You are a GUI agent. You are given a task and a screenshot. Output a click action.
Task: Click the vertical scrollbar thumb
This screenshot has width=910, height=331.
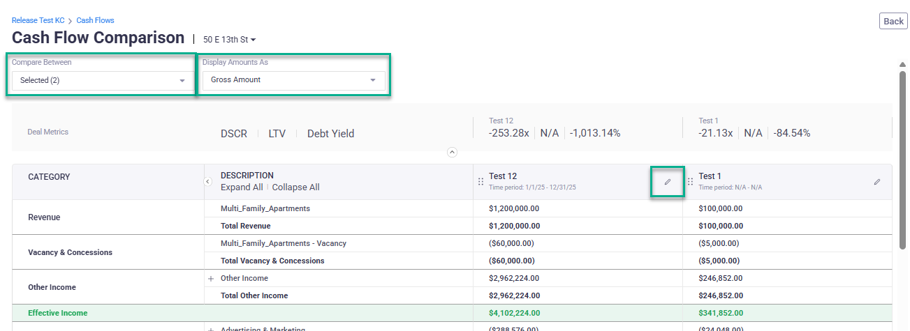pyautogui.click(x=902, y=160)
